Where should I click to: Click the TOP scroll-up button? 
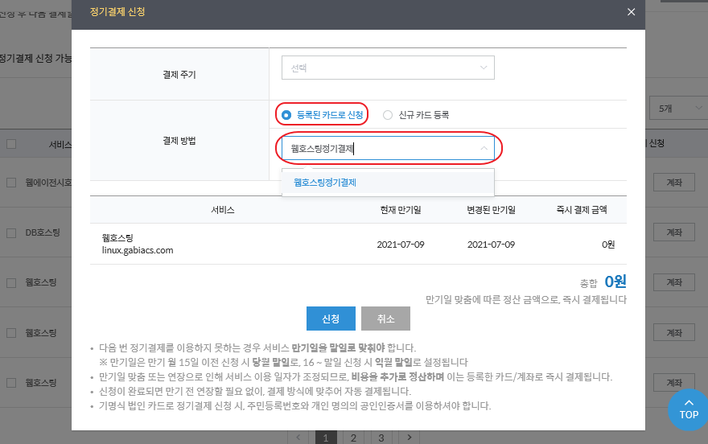(689, 409)
